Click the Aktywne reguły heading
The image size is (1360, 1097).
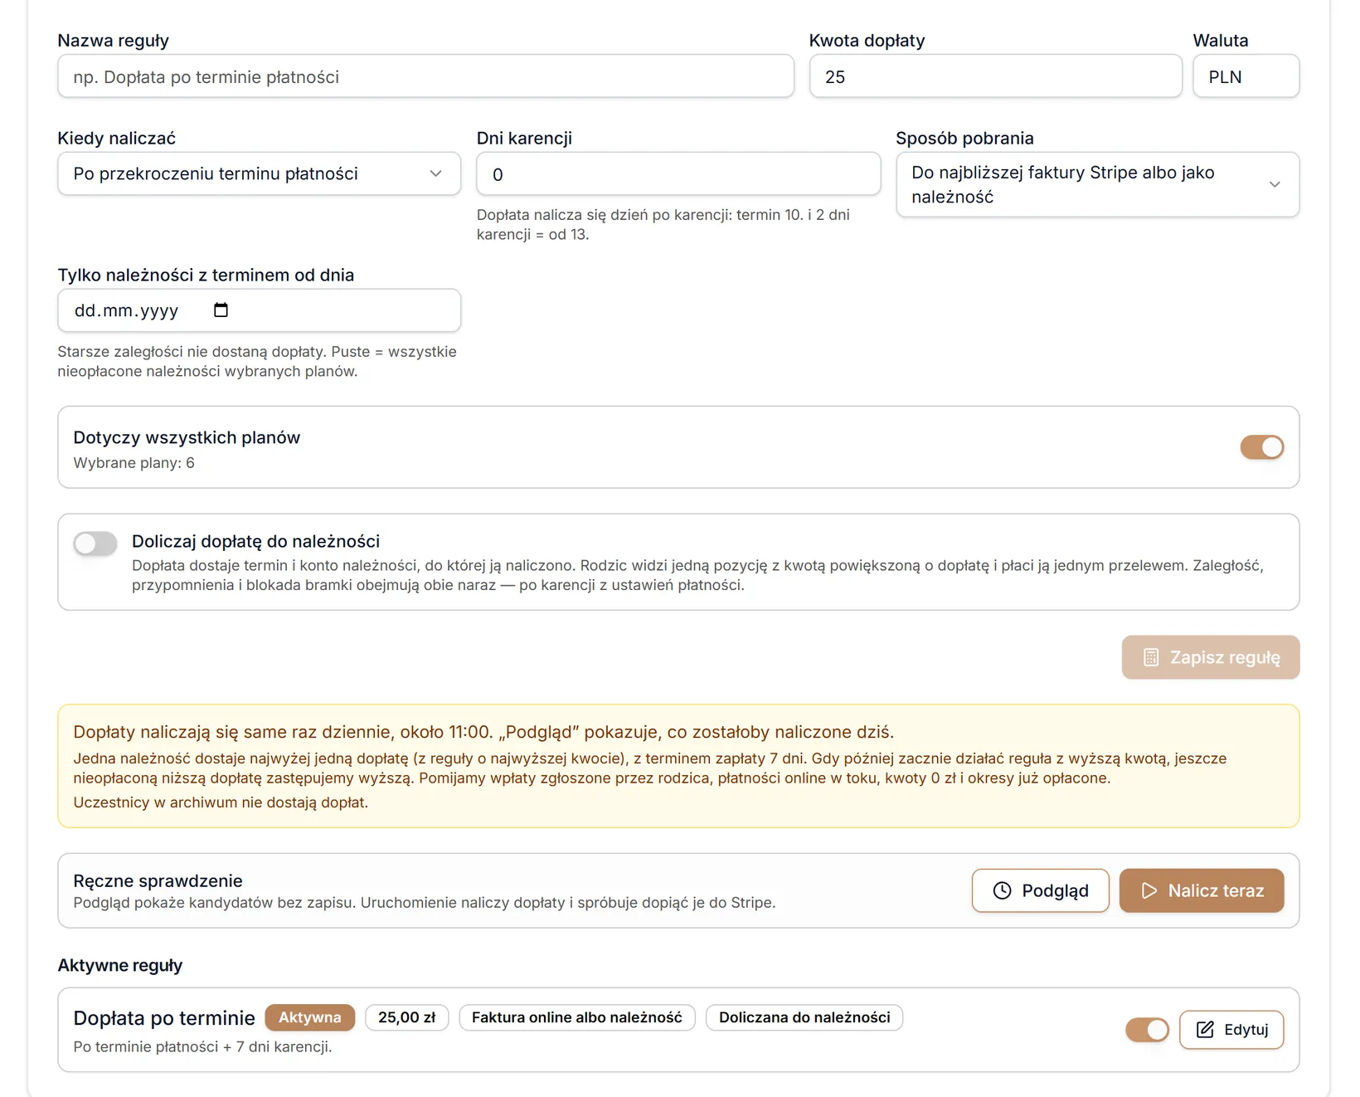tap(120, 965)
